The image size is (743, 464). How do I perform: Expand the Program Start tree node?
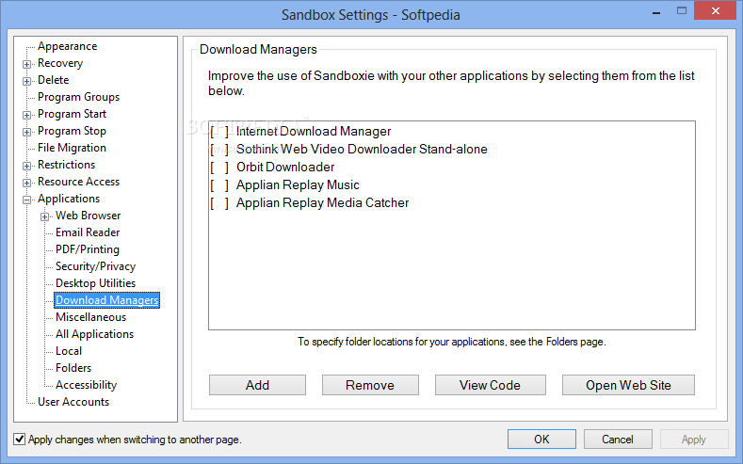(x=27, y=115)
